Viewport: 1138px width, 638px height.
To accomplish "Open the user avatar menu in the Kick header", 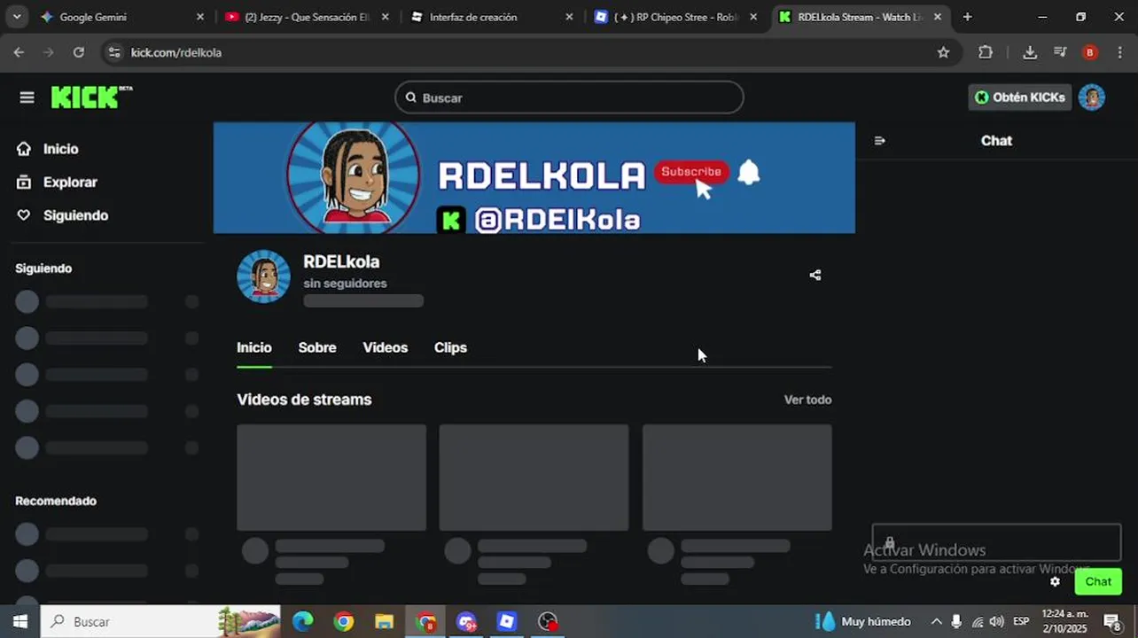I will coord(1092,97).
